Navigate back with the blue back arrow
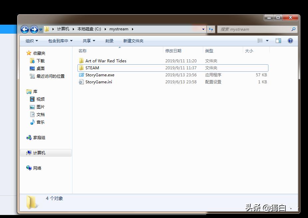The image size is (308, 218). (24, 29)
